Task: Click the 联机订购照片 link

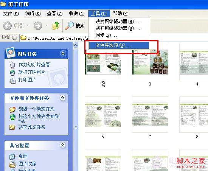Action: point(32,72)
